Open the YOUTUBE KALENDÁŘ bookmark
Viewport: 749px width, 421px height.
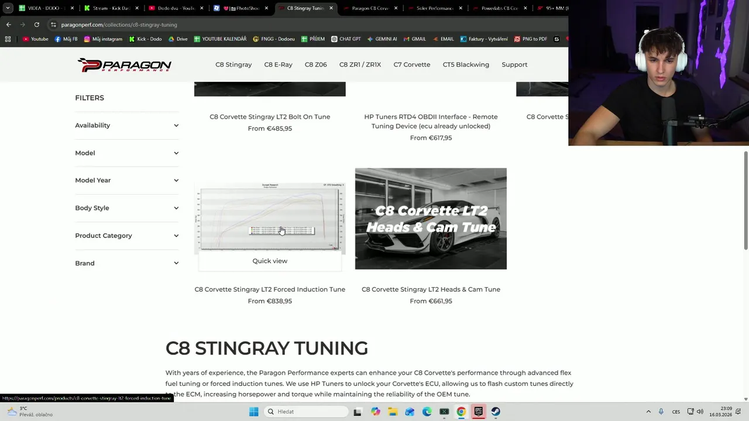tap(220, 39)
